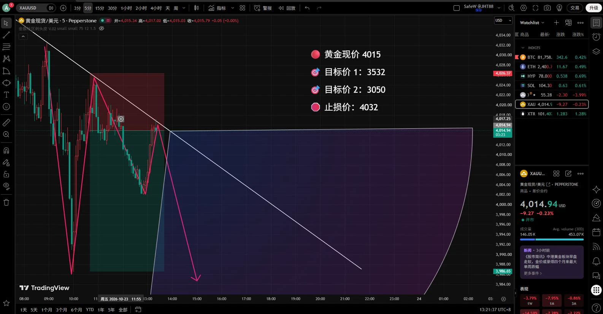Click the undo arrow
Viewport: 603px width, 314px height.
(307, 8)
